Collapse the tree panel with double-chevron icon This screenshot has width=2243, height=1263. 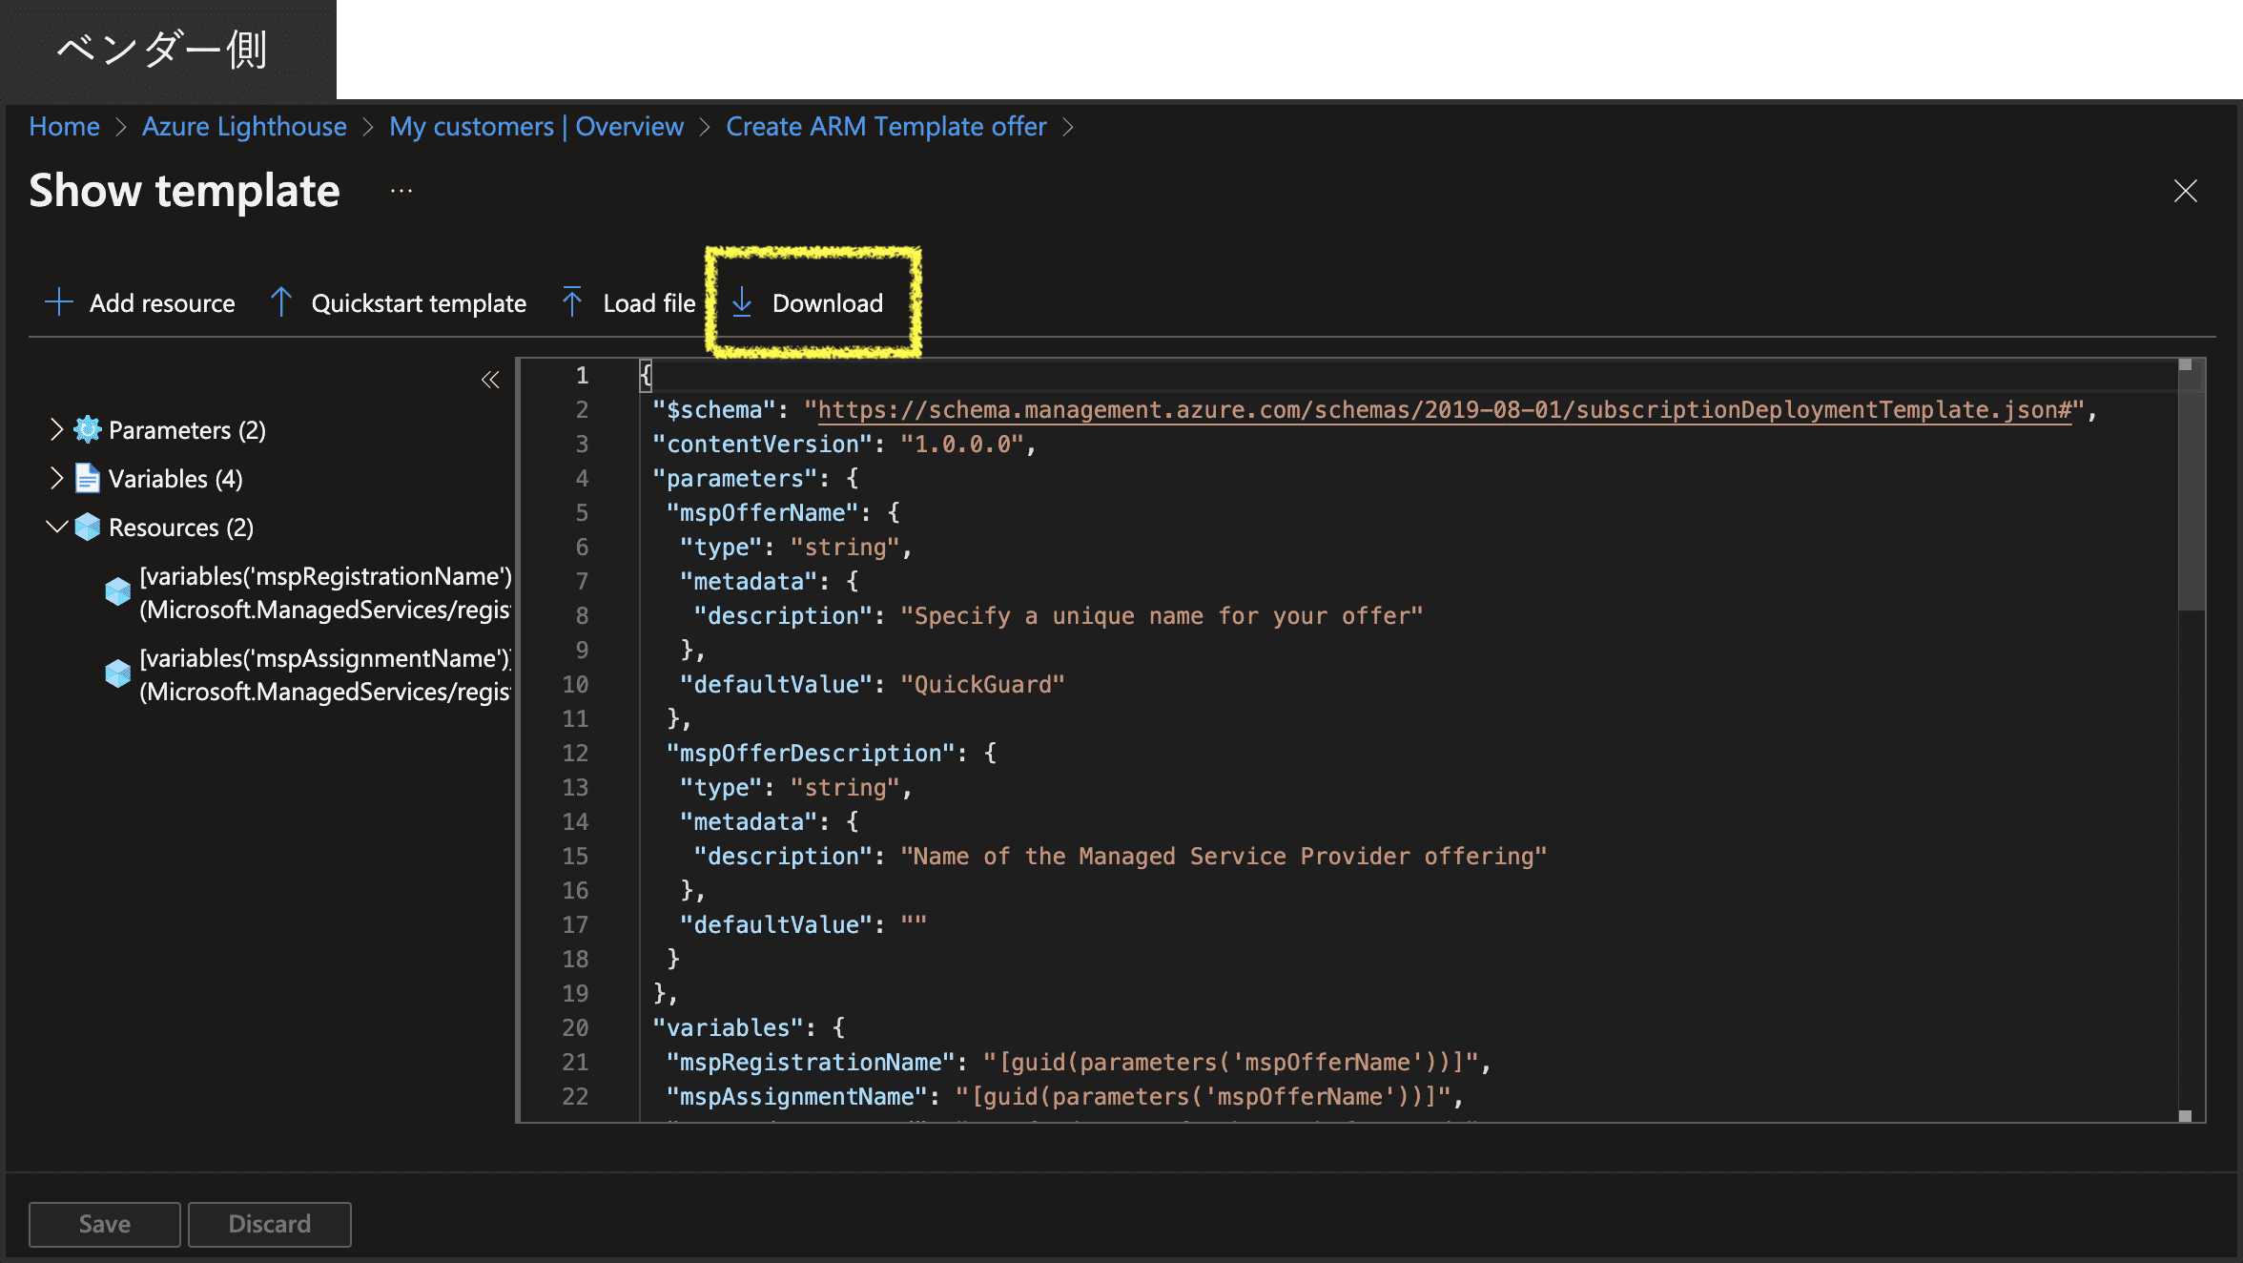click(x=490, y=380)
